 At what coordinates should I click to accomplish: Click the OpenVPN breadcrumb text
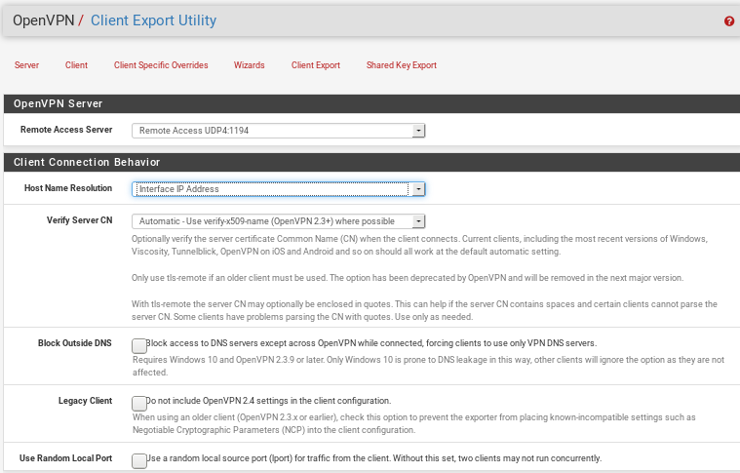44,20
